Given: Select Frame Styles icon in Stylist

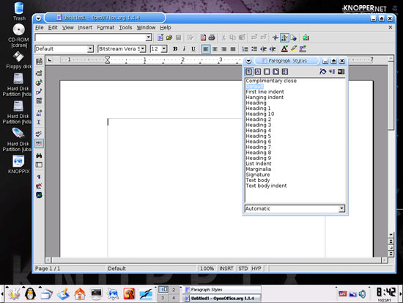Looking at the screenshot, I should coord(267,72).
